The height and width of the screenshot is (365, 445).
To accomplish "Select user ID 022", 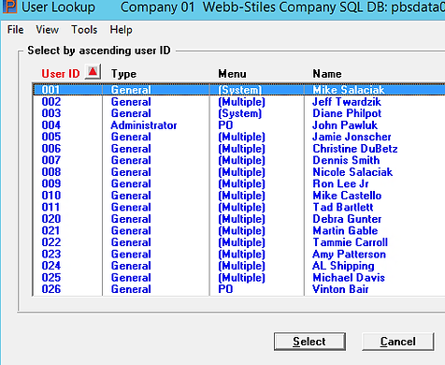I will [51, 242].
